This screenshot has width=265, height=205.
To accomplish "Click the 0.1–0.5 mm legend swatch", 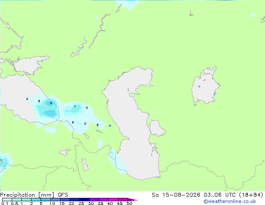I will (x=7, y=200).
